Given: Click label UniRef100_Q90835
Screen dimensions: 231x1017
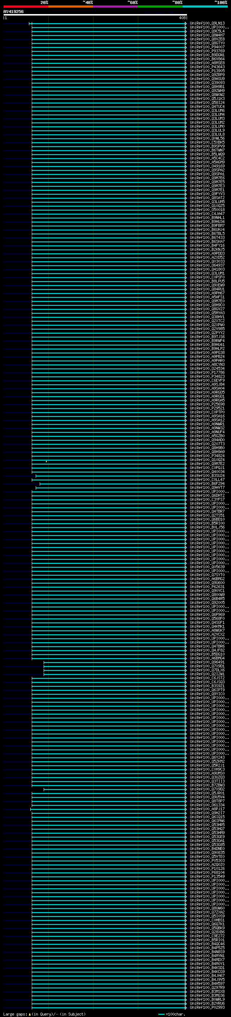Looking at the screenshot, I should tap(207, 852).
